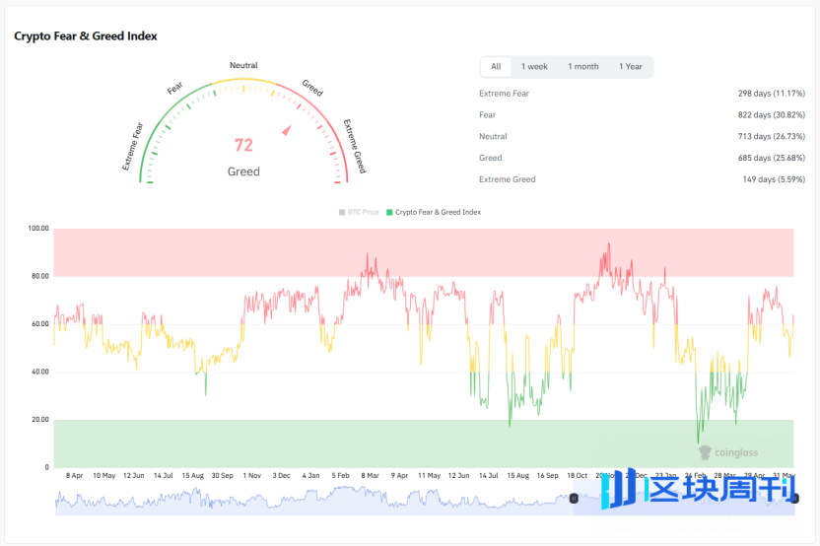Switch to the 1 week tab
This screenshot has width=820, height=546.
point(534,66)
